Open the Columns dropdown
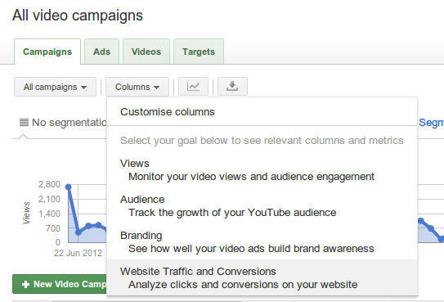444x302 pixels. (x=137, y=87)
